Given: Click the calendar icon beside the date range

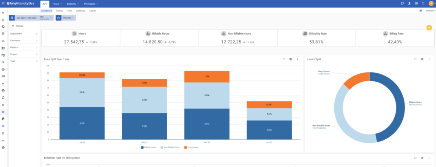Looking at the screenshot, I should [12, 18].
